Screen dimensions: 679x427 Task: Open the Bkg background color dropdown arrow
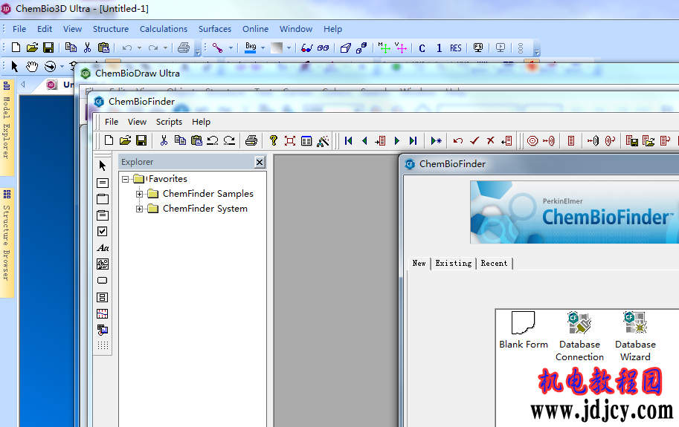(x=263, y=48)
